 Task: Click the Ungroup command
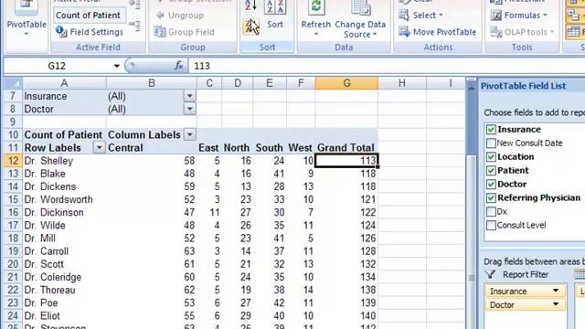pyautogui.click(x=180, y=16)
